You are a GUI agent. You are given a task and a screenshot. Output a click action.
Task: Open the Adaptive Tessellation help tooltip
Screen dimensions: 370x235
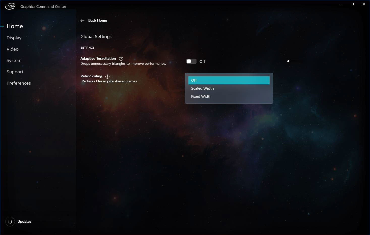(x=121, y=58)
